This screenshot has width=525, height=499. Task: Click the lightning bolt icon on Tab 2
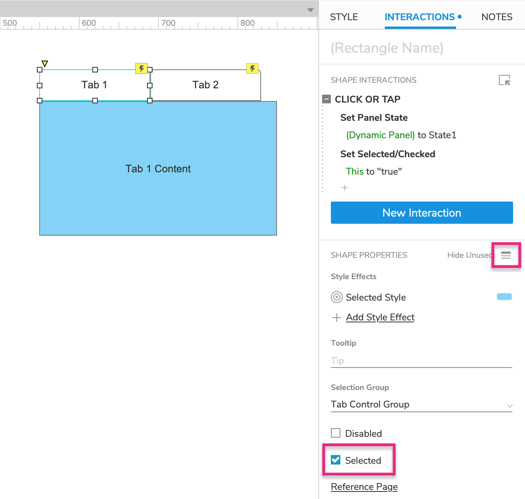tap(252, 69)
